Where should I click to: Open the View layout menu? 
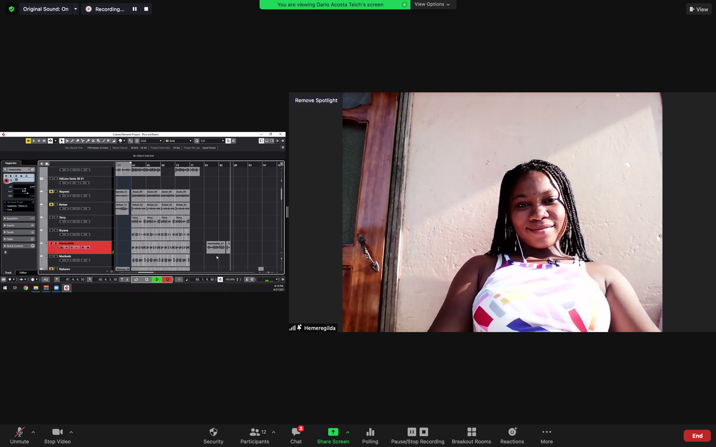tap(699, 9)
